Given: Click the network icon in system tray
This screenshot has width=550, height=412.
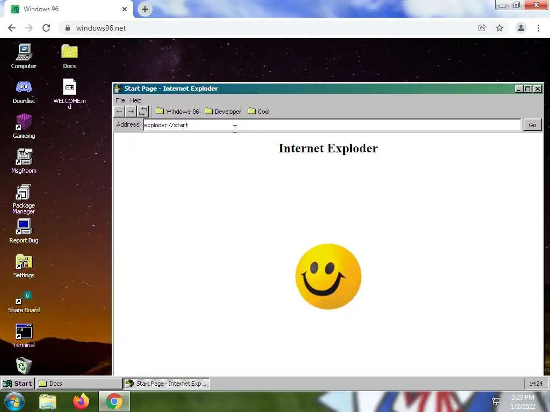Looking at the screenshot, I should pos(496,401).
